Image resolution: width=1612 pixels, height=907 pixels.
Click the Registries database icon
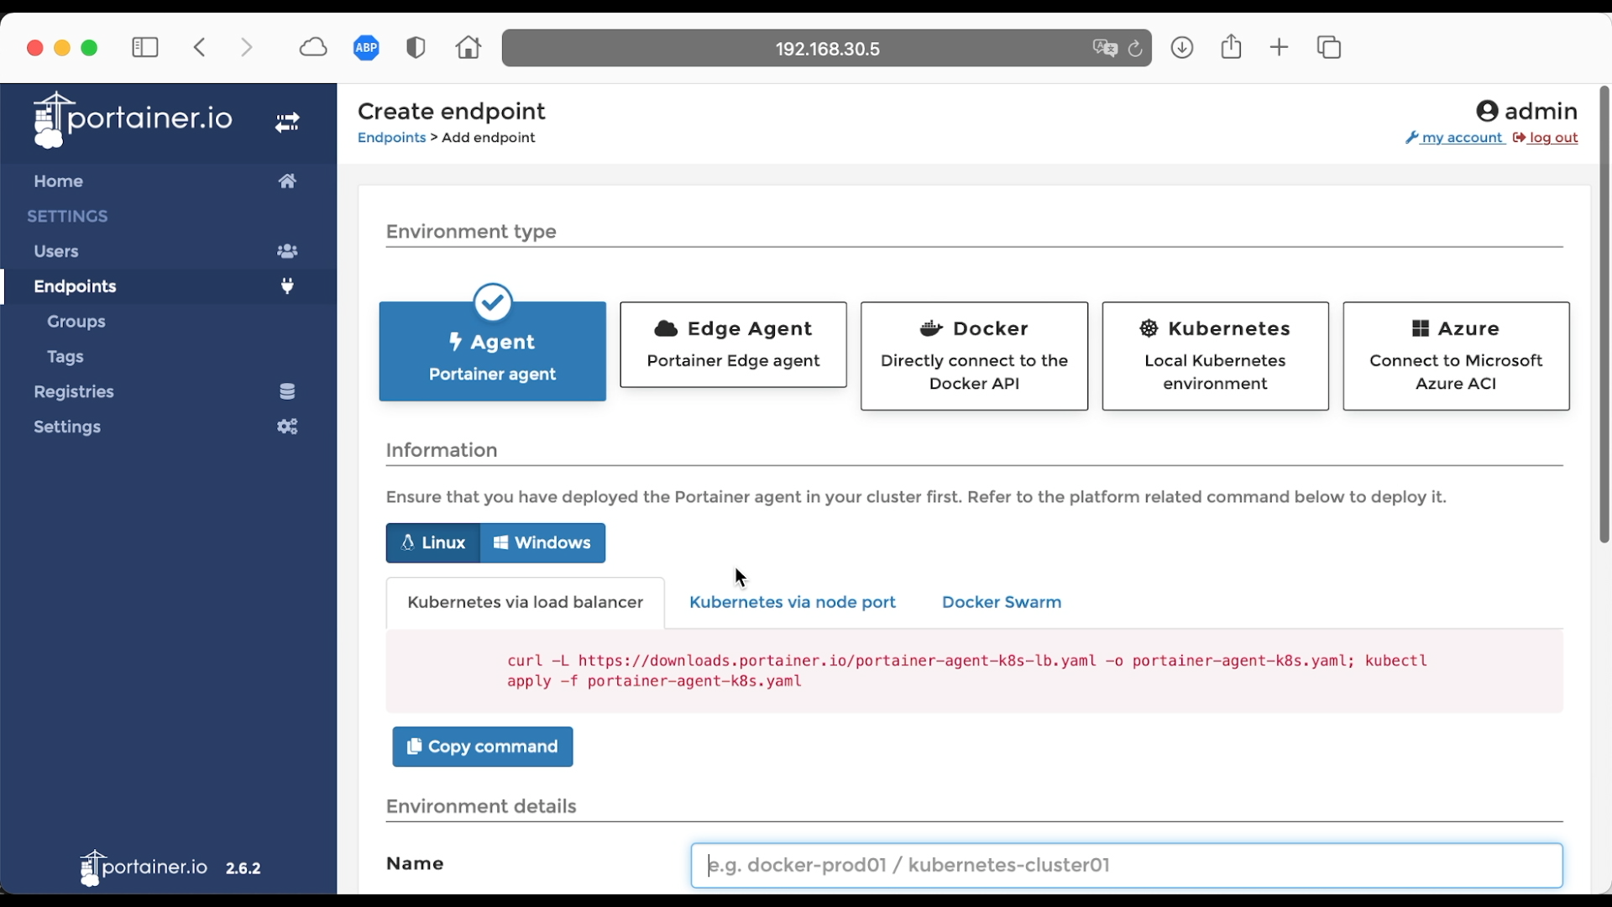click(x=287, y=391)
